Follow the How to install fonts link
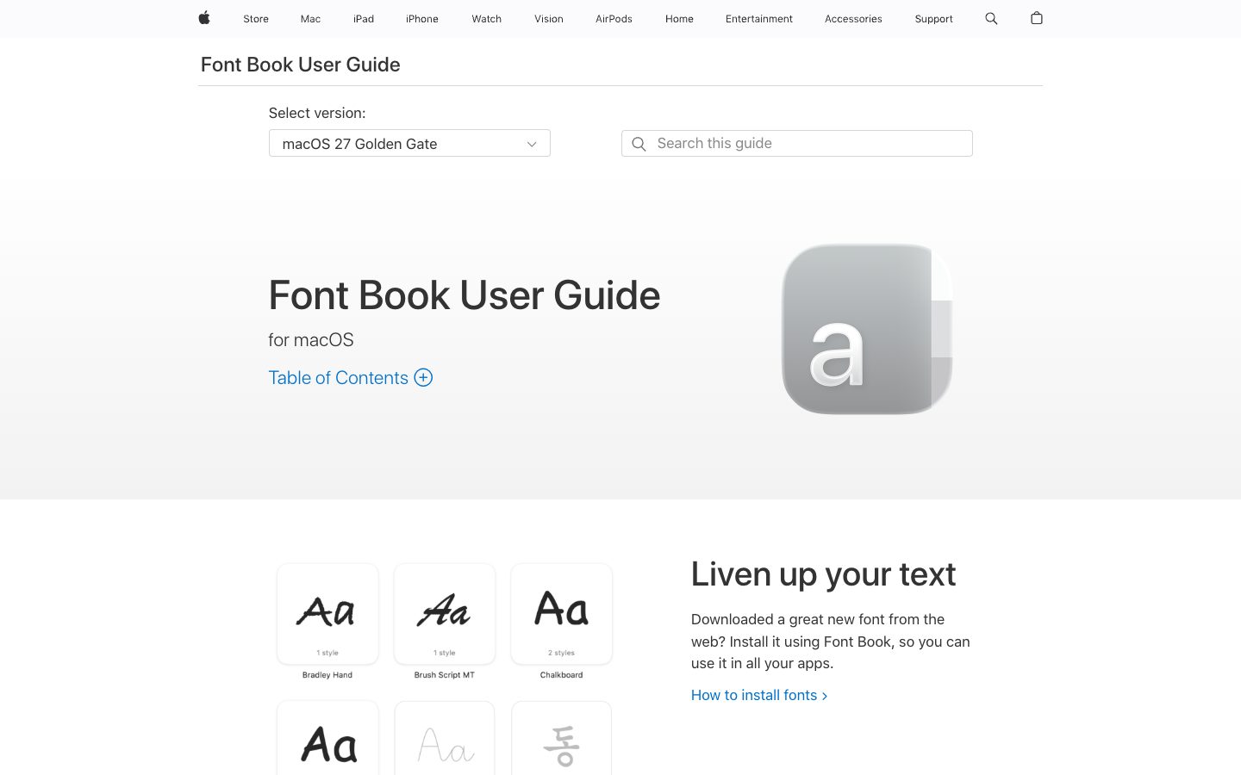Image resolution: width=1241 pixels, height=775 pixels. (x=759, y=695)
